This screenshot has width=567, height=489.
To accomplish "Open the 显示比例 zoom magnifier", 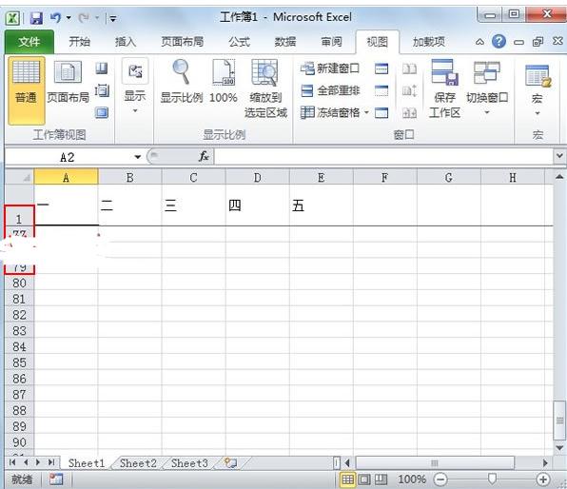I will point(181,83).
